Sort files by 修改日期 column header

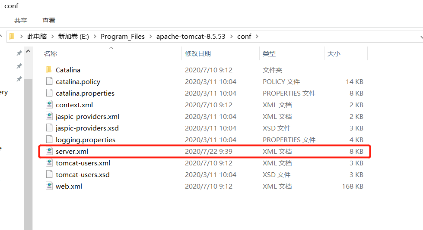tap(198, 53)
